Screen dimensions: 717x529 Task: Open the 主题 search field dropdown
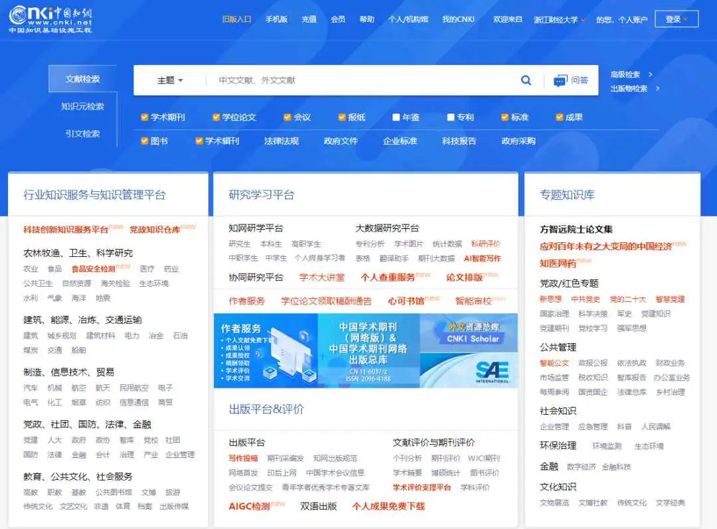pos(170,80)
